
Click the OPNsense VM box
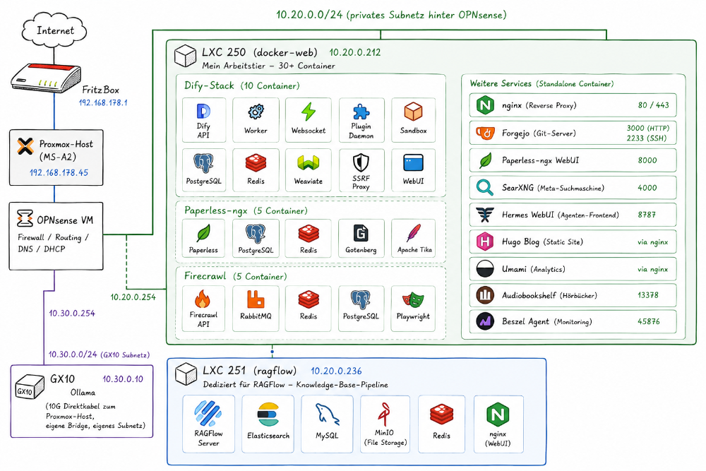tap(56, 236)
